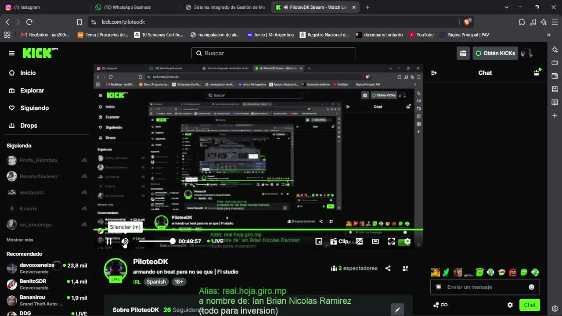Bookmark this page in the address bar
562x316 pixels.
79,22
